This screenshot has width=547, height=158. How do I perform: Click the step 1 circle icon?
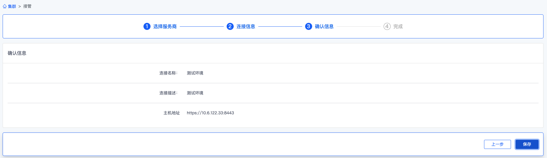[x=147, y=26]
